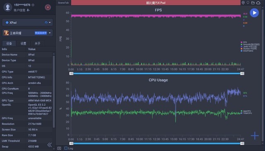Select the Ram Size value 7.7 GB
The height and width of the screenshot is (151, 265).
tap(32, 135)
